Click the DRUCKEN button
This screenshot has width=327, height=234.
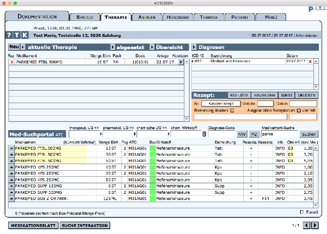(x=307, y=95)
